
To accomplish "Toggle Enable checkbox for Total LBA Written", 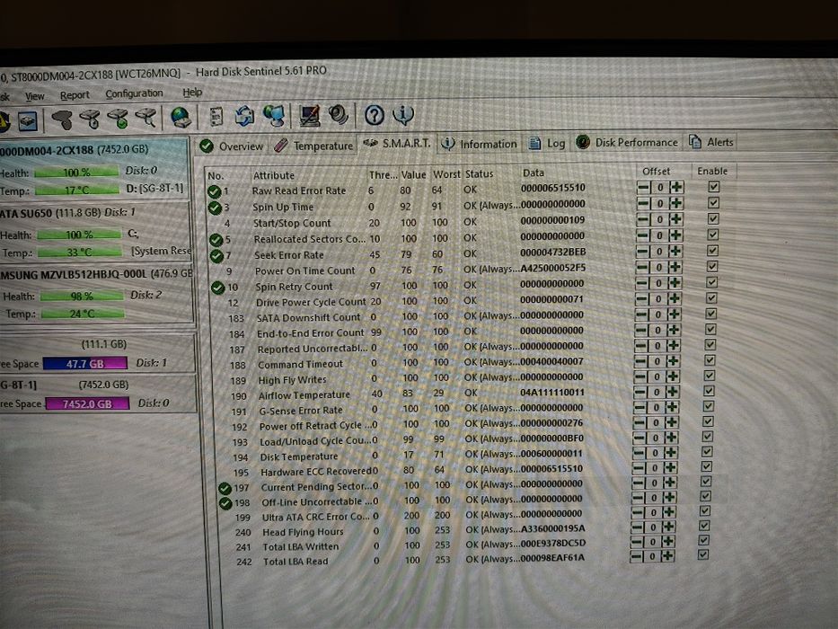I will click(704, 540).
